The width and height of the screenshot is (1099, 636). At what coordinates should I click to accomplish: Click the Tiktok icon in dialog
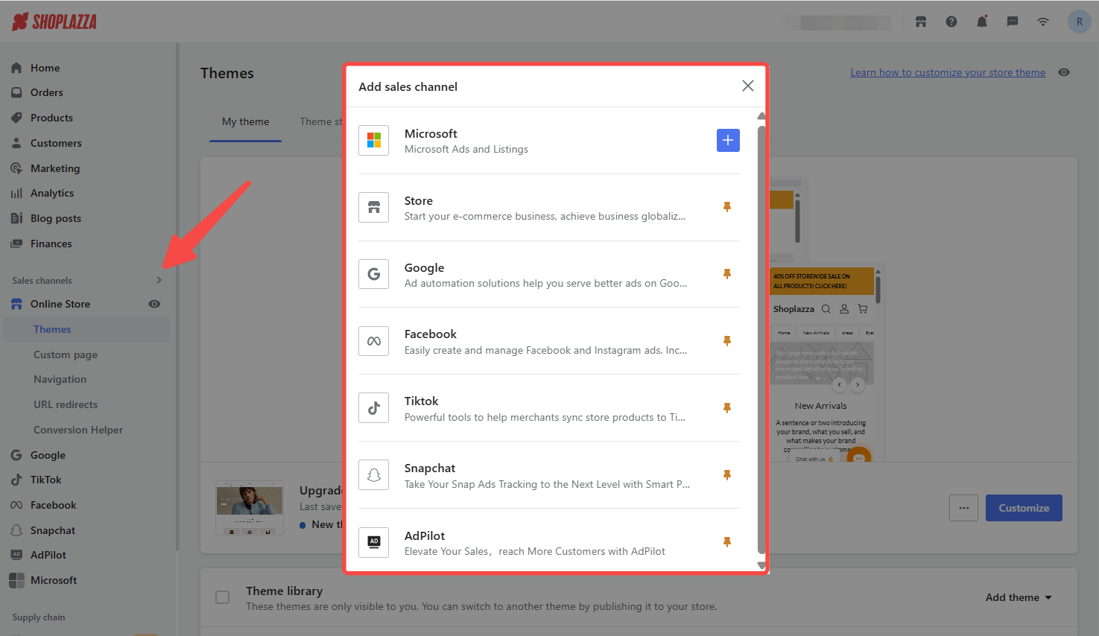pos(374,408)
